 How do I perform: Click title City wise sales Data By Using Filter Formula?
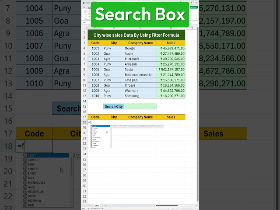(136, 35)
